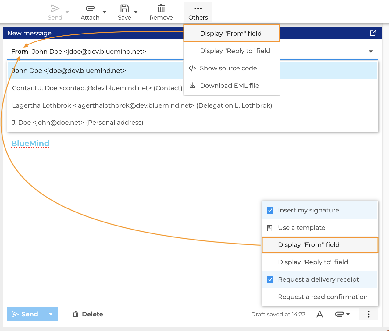Open text formatting with the A icon

[319, 314]
